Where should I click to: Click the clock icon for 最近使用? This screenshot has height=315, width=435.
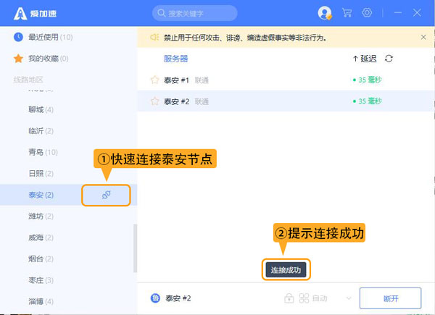pyautogui.click(x=18, y=37)
